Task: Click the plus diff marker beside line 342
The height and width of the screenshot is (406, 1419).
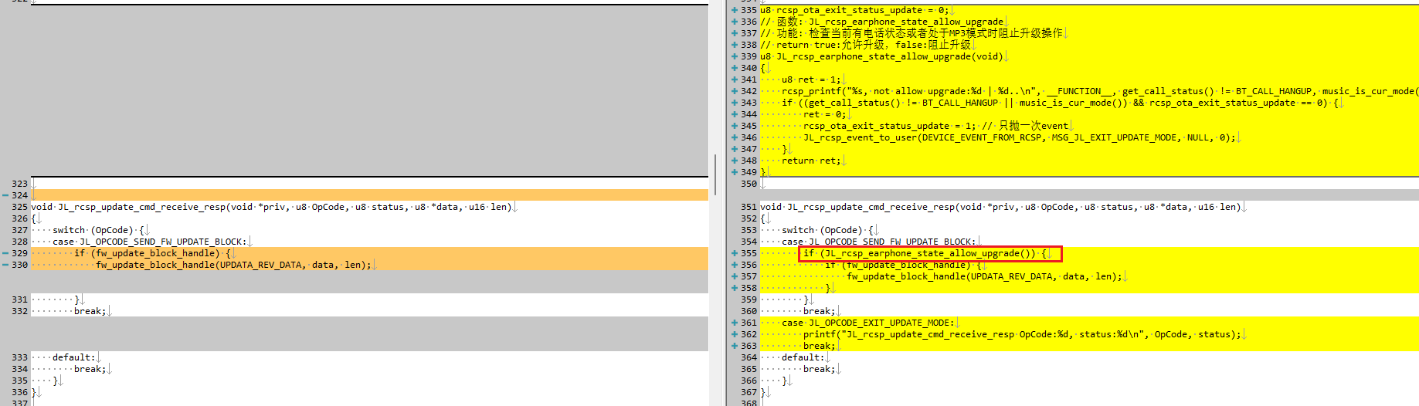Action: (x=734, y=91)
